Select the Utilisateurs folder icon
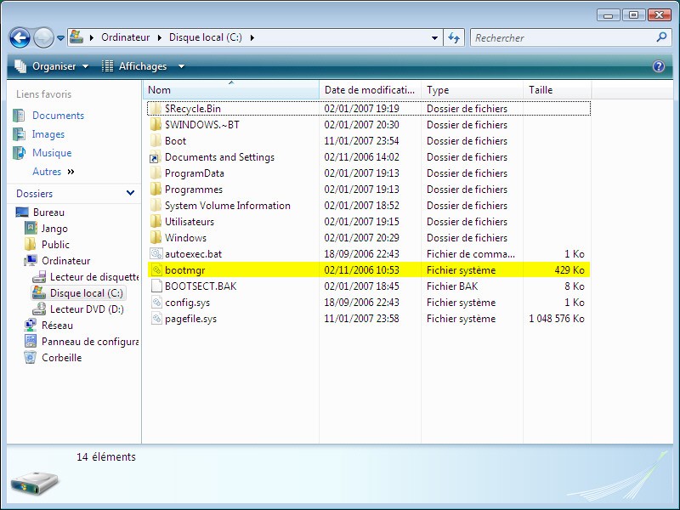The width and height of the screenshot is (680, 510). pos(156,222)
